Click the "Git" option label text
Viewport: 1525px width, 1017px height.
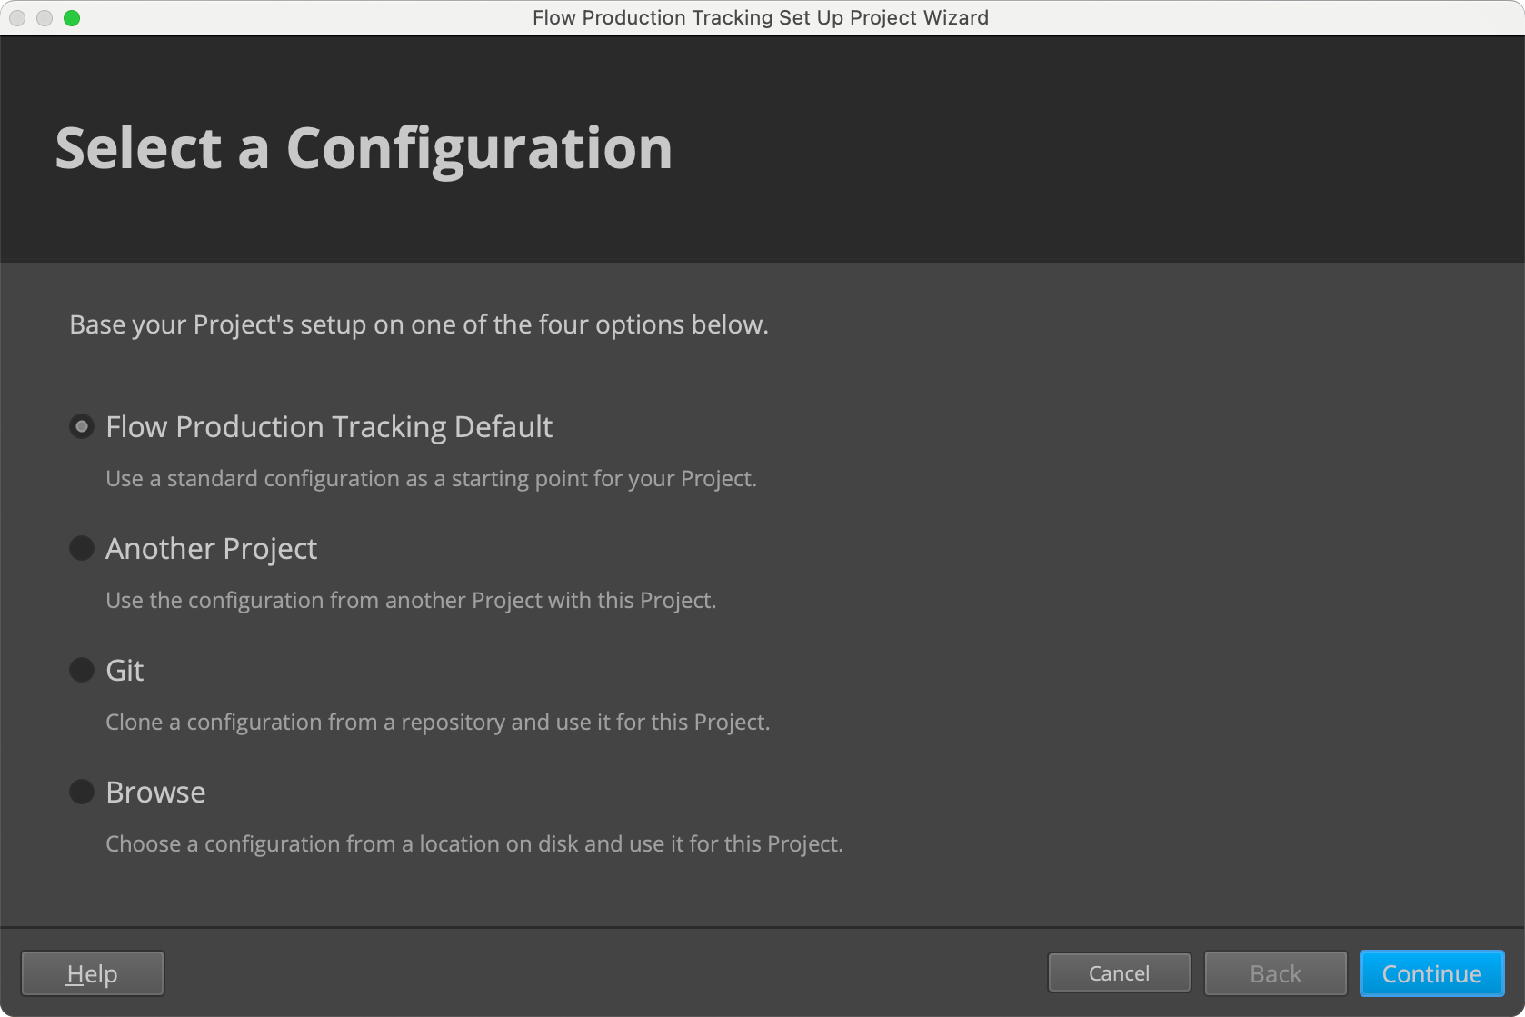click(x=125, y=671)
